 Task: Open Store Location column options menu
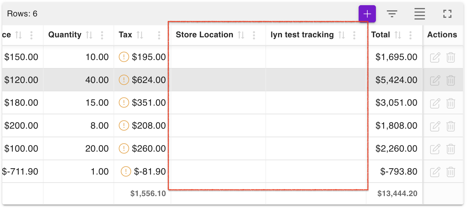[x=254, y=35]
